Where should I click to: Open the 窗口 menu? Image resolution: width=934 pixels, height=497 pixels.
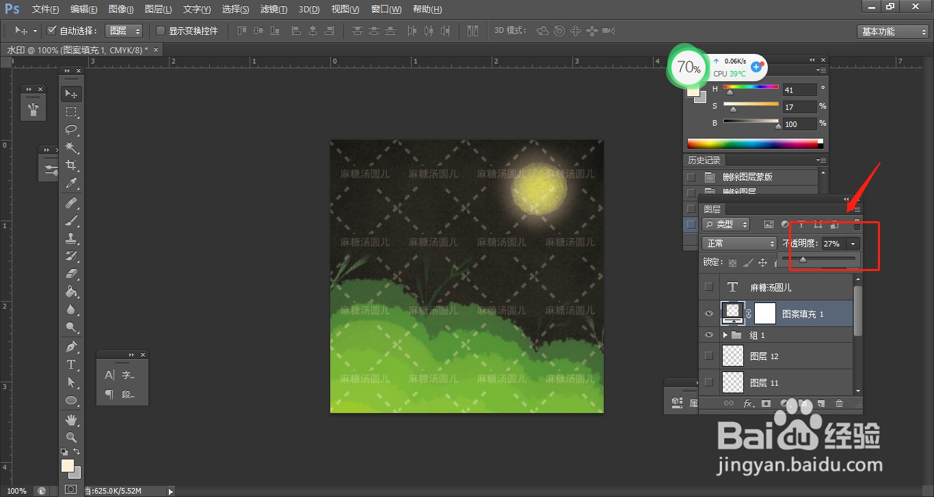[386, 10]
